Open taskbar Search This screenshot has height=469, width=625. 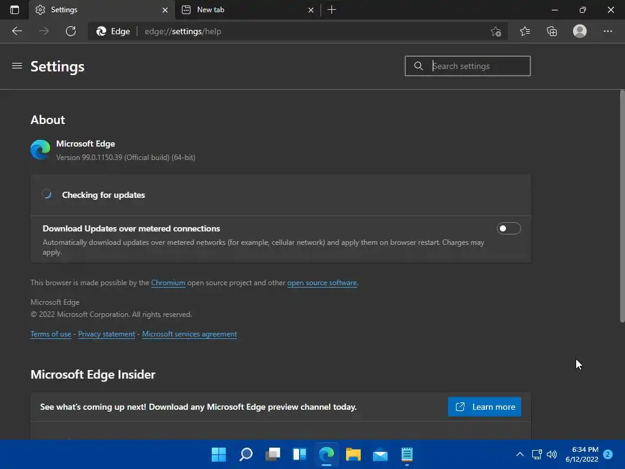click(x=246, y=454)
